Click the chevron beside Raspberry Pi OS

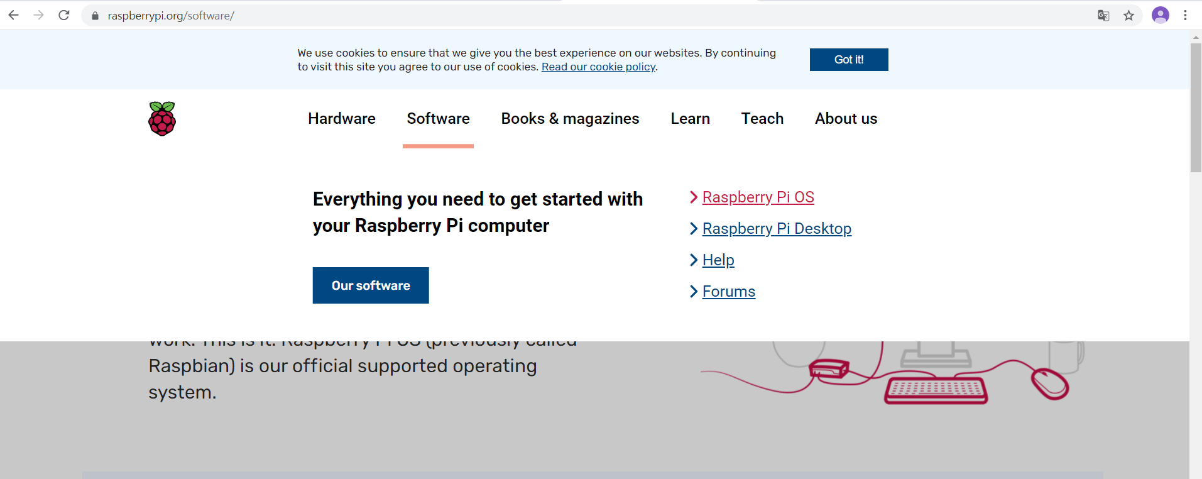point(694,197)
